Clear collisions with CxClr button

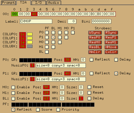(x=111, y=52)
